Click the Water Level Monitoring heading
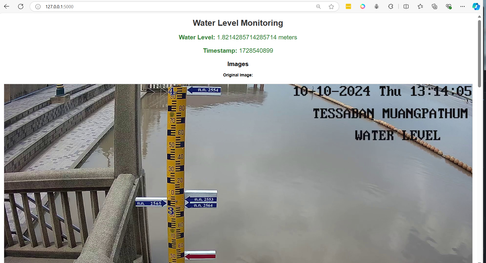Screen dimensions: 486x263 [x=238, y=23]
